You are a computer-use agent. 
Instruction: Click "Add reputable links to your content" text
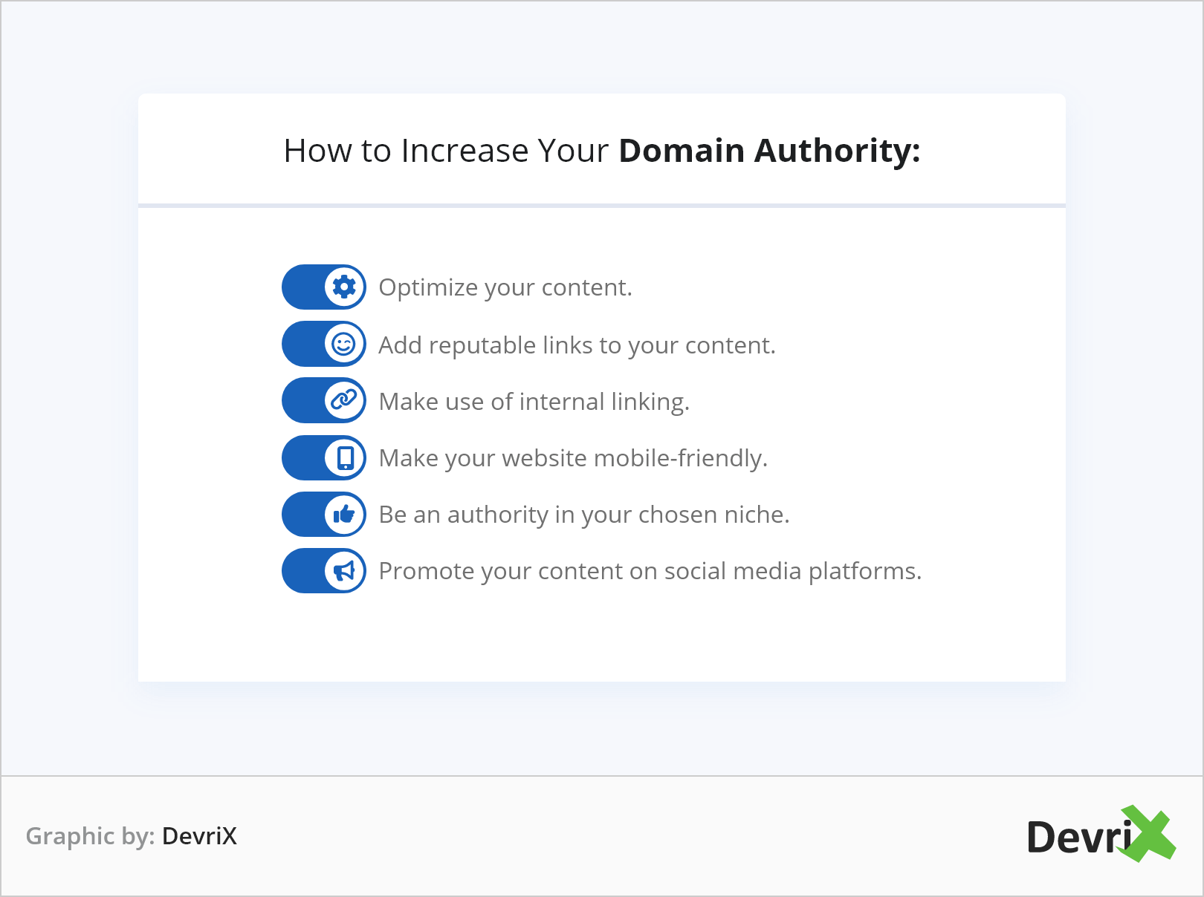(x=577, y=345)
